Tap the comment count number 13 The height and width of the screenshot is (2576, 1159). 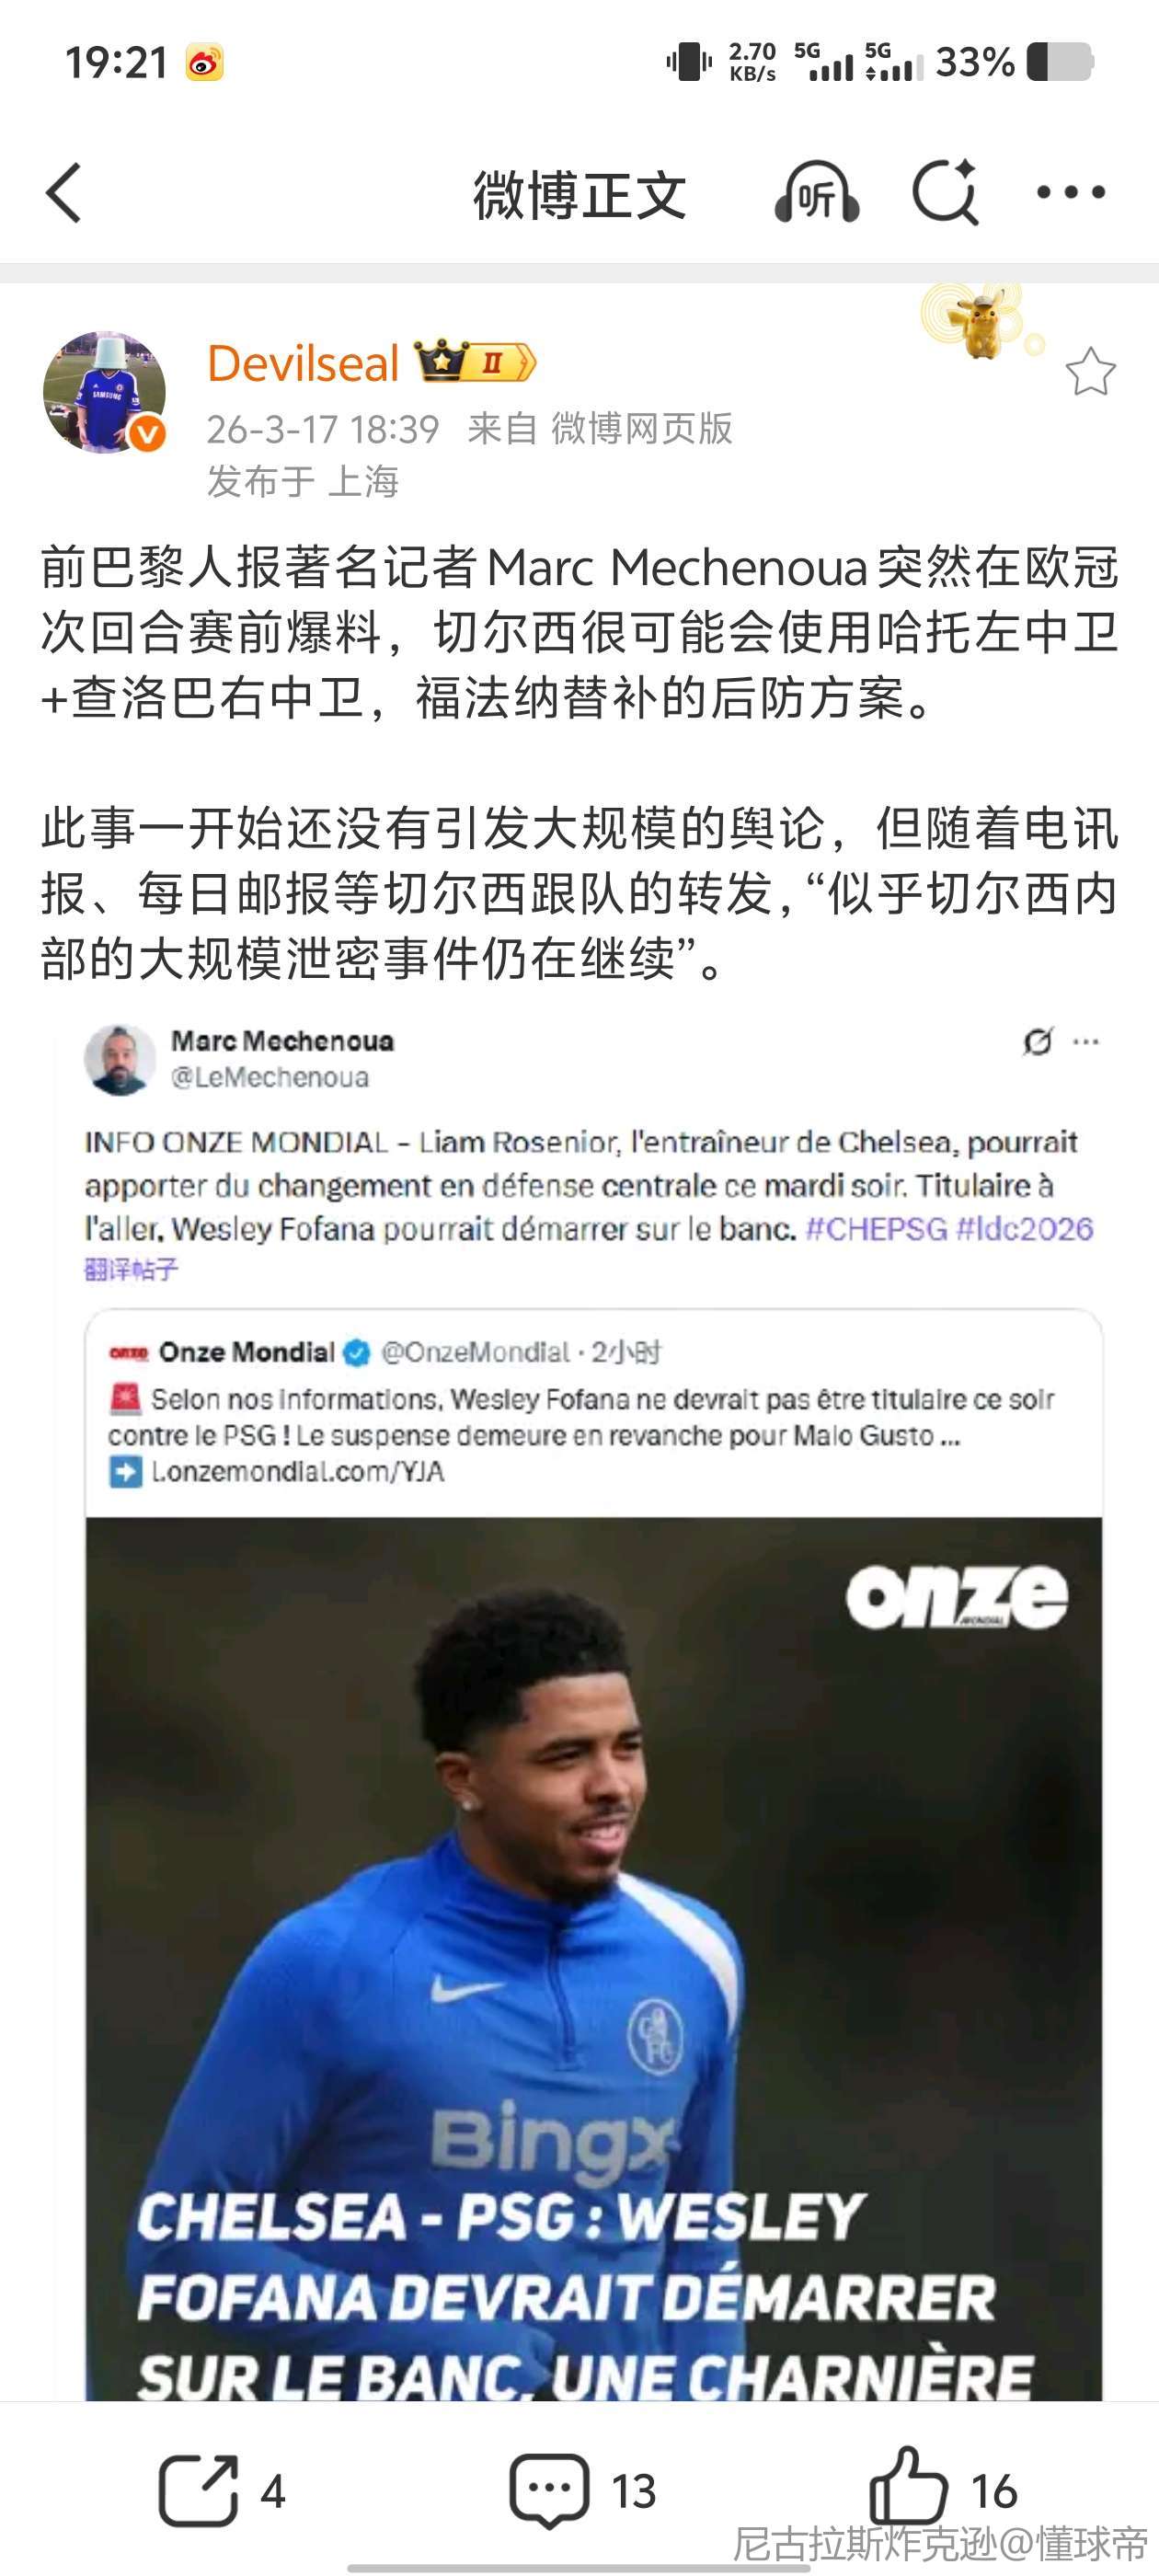(x=634, y=2491)
